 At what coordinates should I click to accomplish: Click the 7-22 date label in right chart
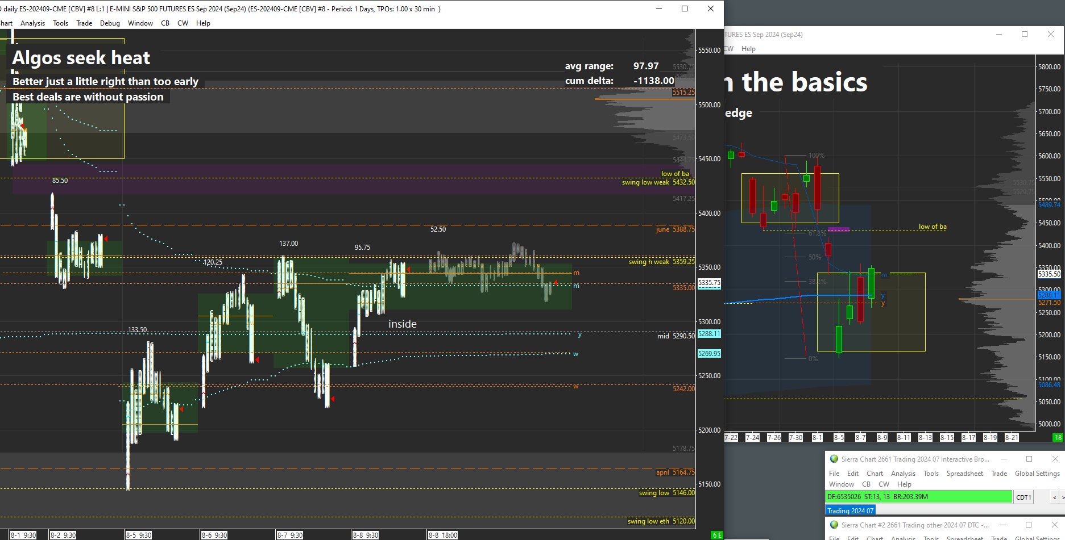click(731, 438)
